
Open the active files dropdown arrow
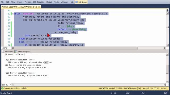point(167,7)
